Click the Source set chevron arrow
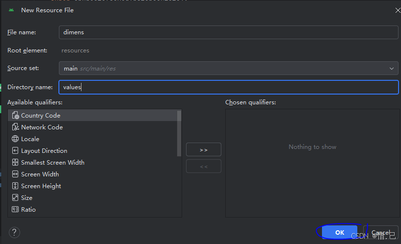The image size is (401, 244). click(392, 69)
